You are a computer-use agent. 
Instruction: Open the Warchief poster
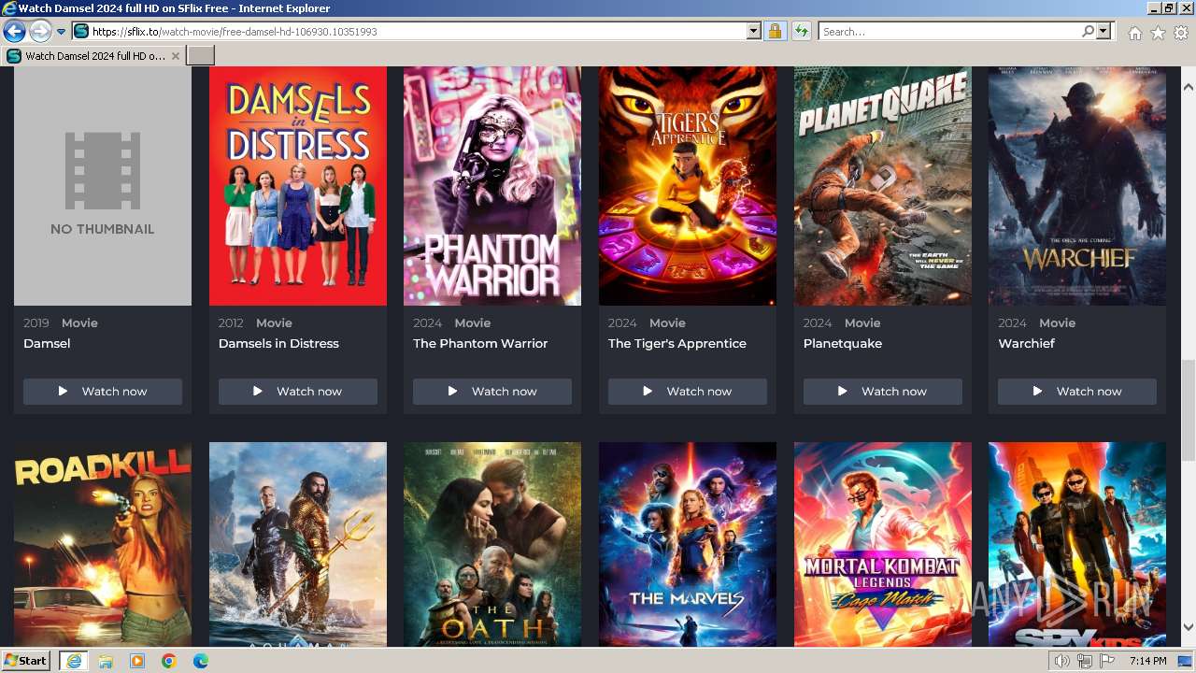(x=1077, y=186)
